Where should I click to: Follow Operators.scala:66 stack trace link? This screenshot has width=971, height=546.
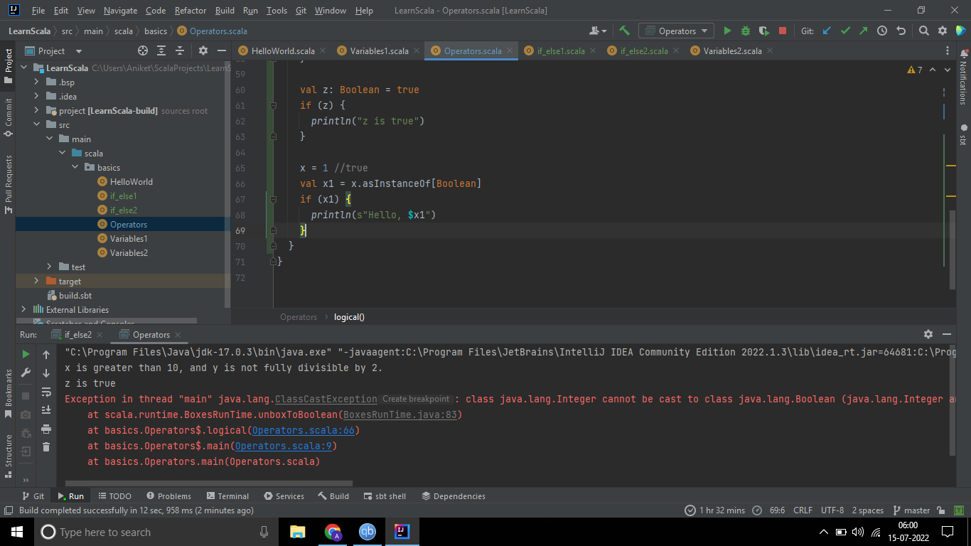pos(304,430)
